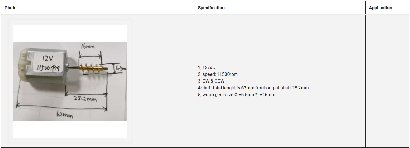Select the '1, 12vdc' specification line
Viewport: 410px width, 148px height.
(x=206, y=68)
